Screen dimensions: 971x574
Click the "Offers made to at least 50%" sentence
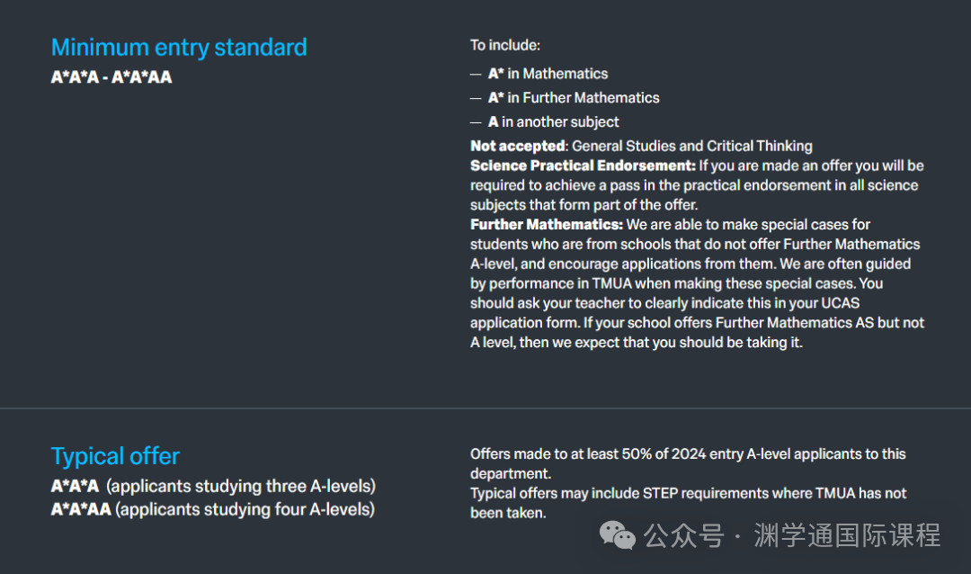[x=688, y=454]
